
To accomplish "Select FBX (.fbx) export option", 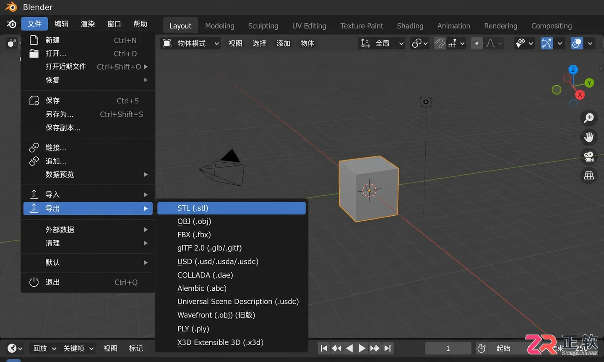I will point(232,235).
